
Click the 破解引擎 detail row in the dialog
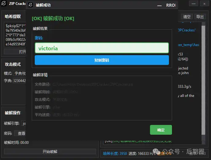(x=47, y=107)
